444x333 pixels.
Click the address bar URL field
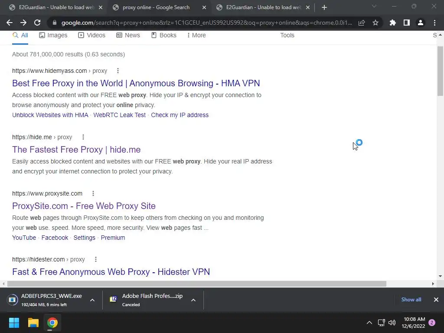(x=207, y=23)
